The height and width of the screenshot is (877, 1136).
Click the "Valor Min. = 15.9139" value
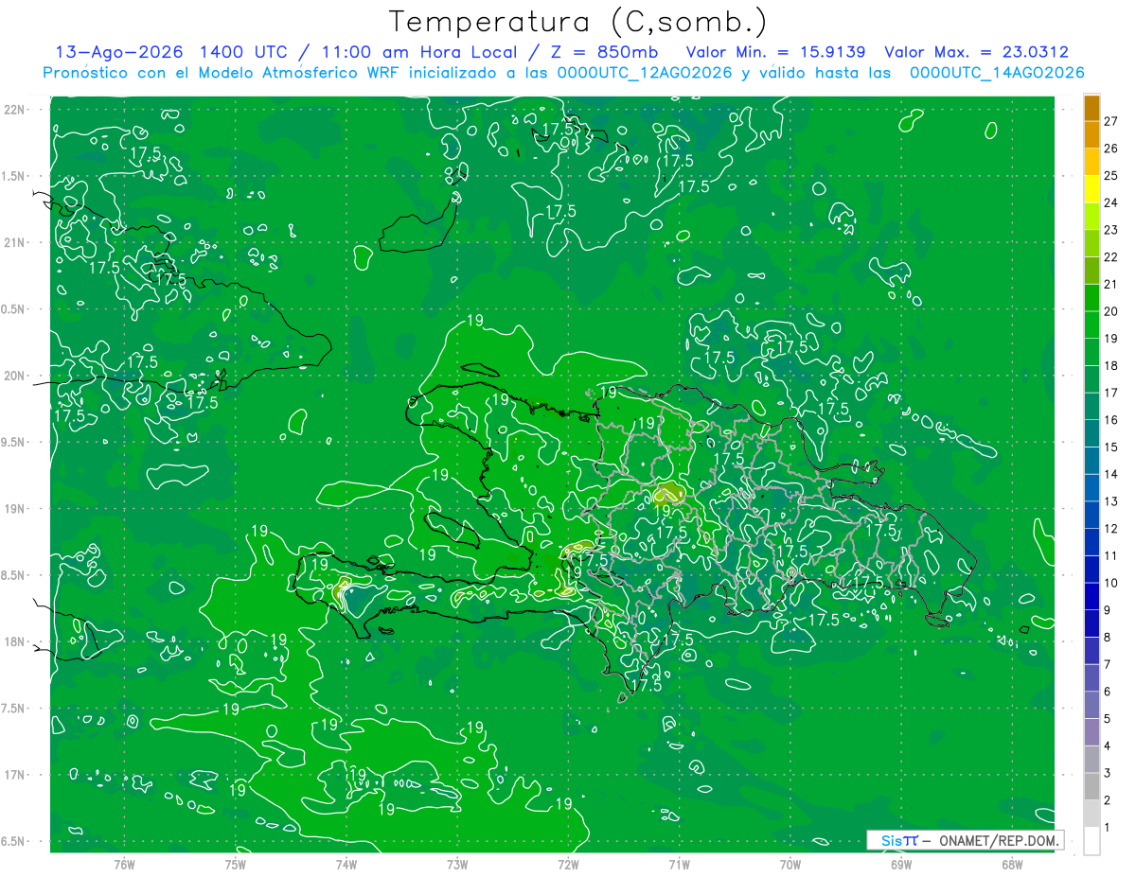pyautogui.click(x=776, y=52)
